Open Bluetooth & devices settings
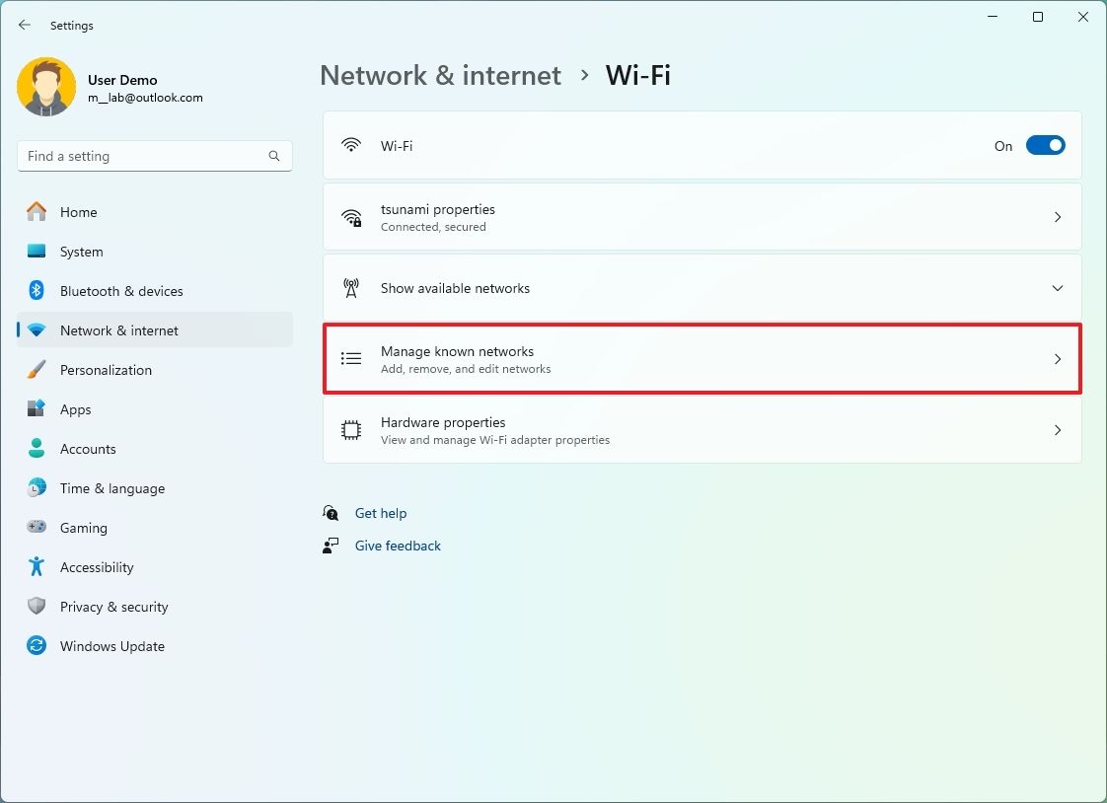Screen dimensions: 1107x803 click(x=121, y=291)
